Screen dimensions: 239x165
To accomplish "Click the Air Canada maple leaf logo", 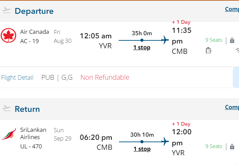I will pyautogui.click(x=9, y=36).
